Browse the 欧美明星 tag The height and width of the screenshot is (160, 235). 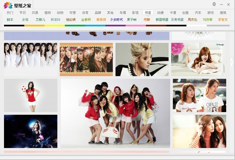[177, 20]
